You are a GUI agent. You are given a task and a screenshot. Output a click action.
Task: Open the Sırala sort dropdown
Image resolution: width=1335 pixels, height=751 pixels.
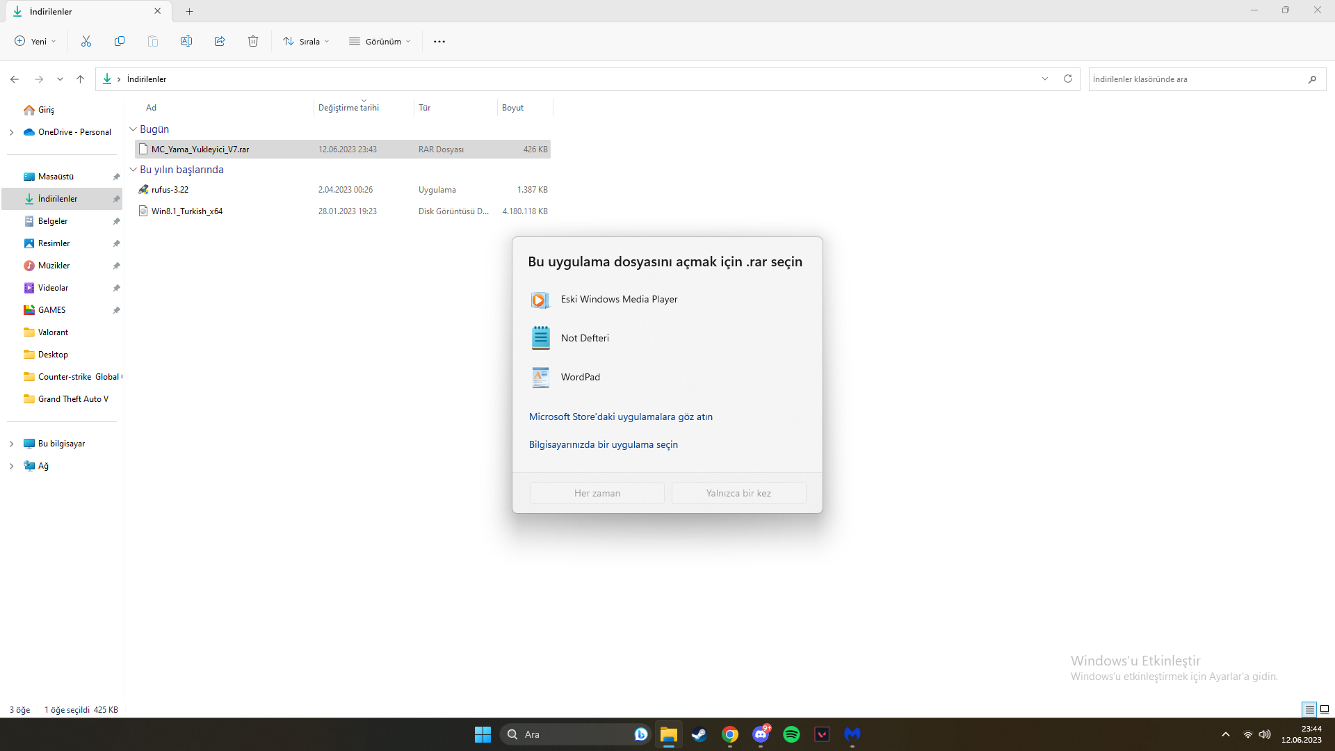[x=306, y=42]
